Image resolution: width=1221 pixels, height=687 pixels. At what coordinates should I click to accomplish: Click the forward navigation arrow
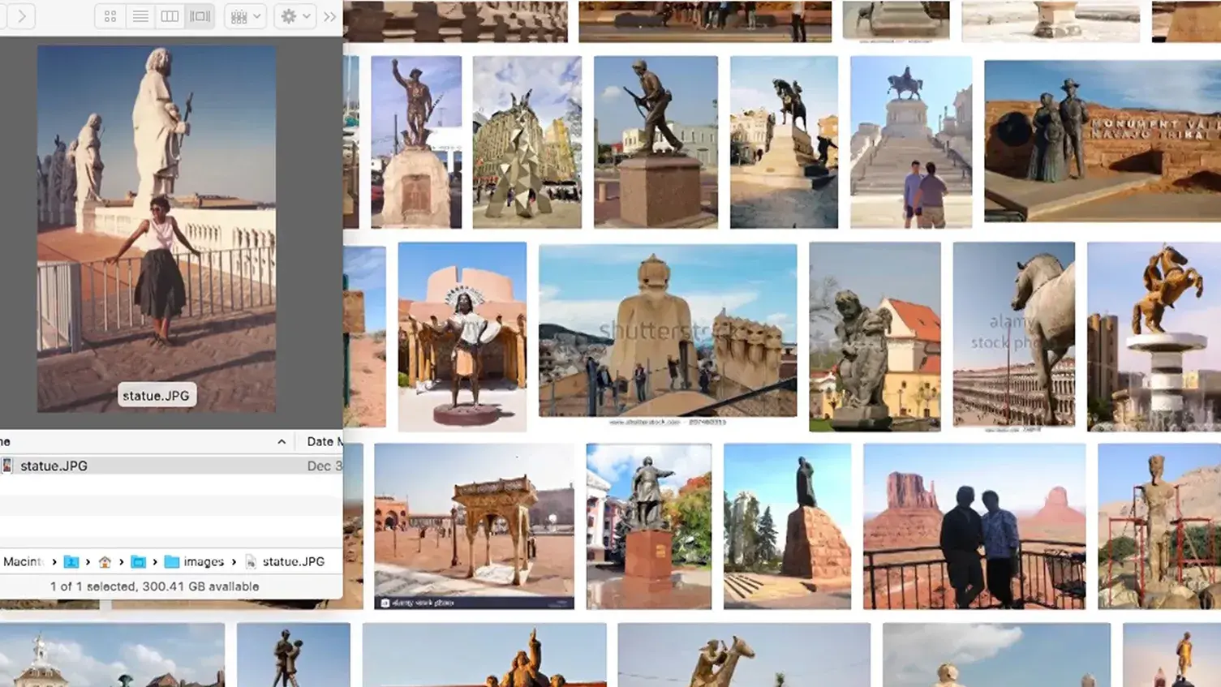click(x=22, y=15)
